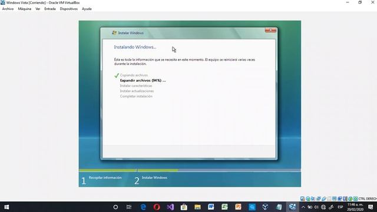Click the hard disk activity status icon

tap(302, 198)
